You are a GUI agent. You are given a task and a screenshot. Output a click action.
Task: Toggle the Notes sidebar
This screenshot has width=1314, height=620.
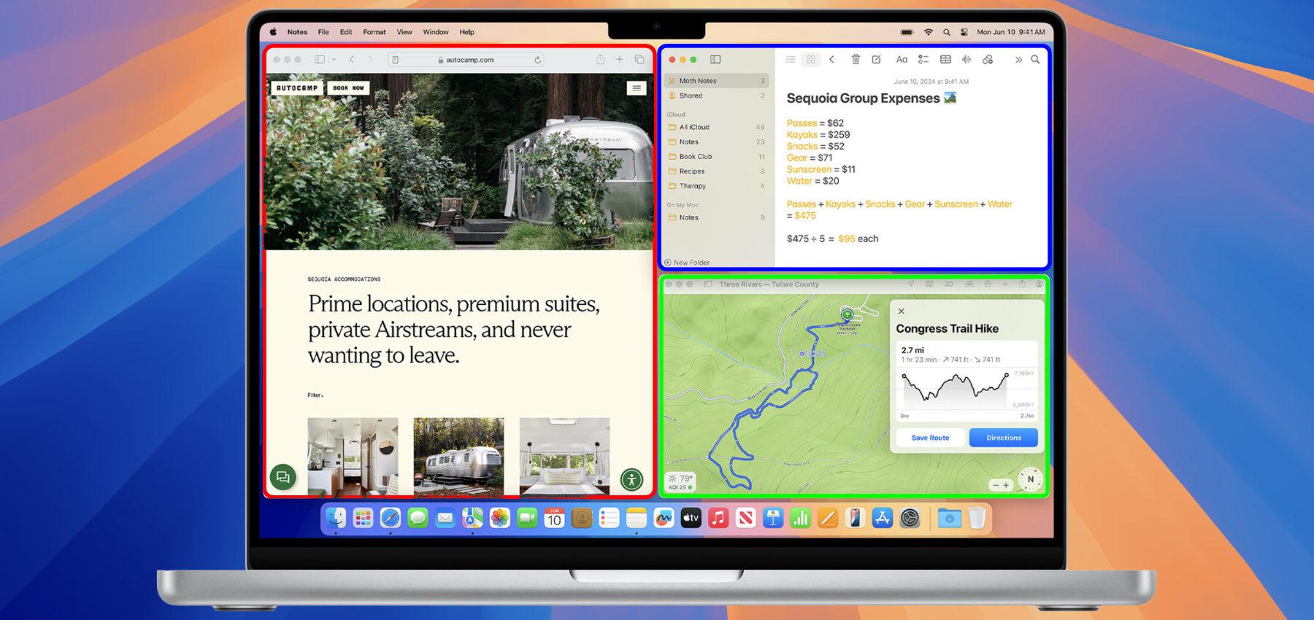[715, 60]
